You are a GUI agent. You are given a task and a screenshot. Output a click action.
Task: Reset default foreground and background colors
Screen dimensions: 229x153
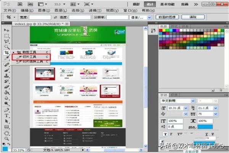pos(4,144)
